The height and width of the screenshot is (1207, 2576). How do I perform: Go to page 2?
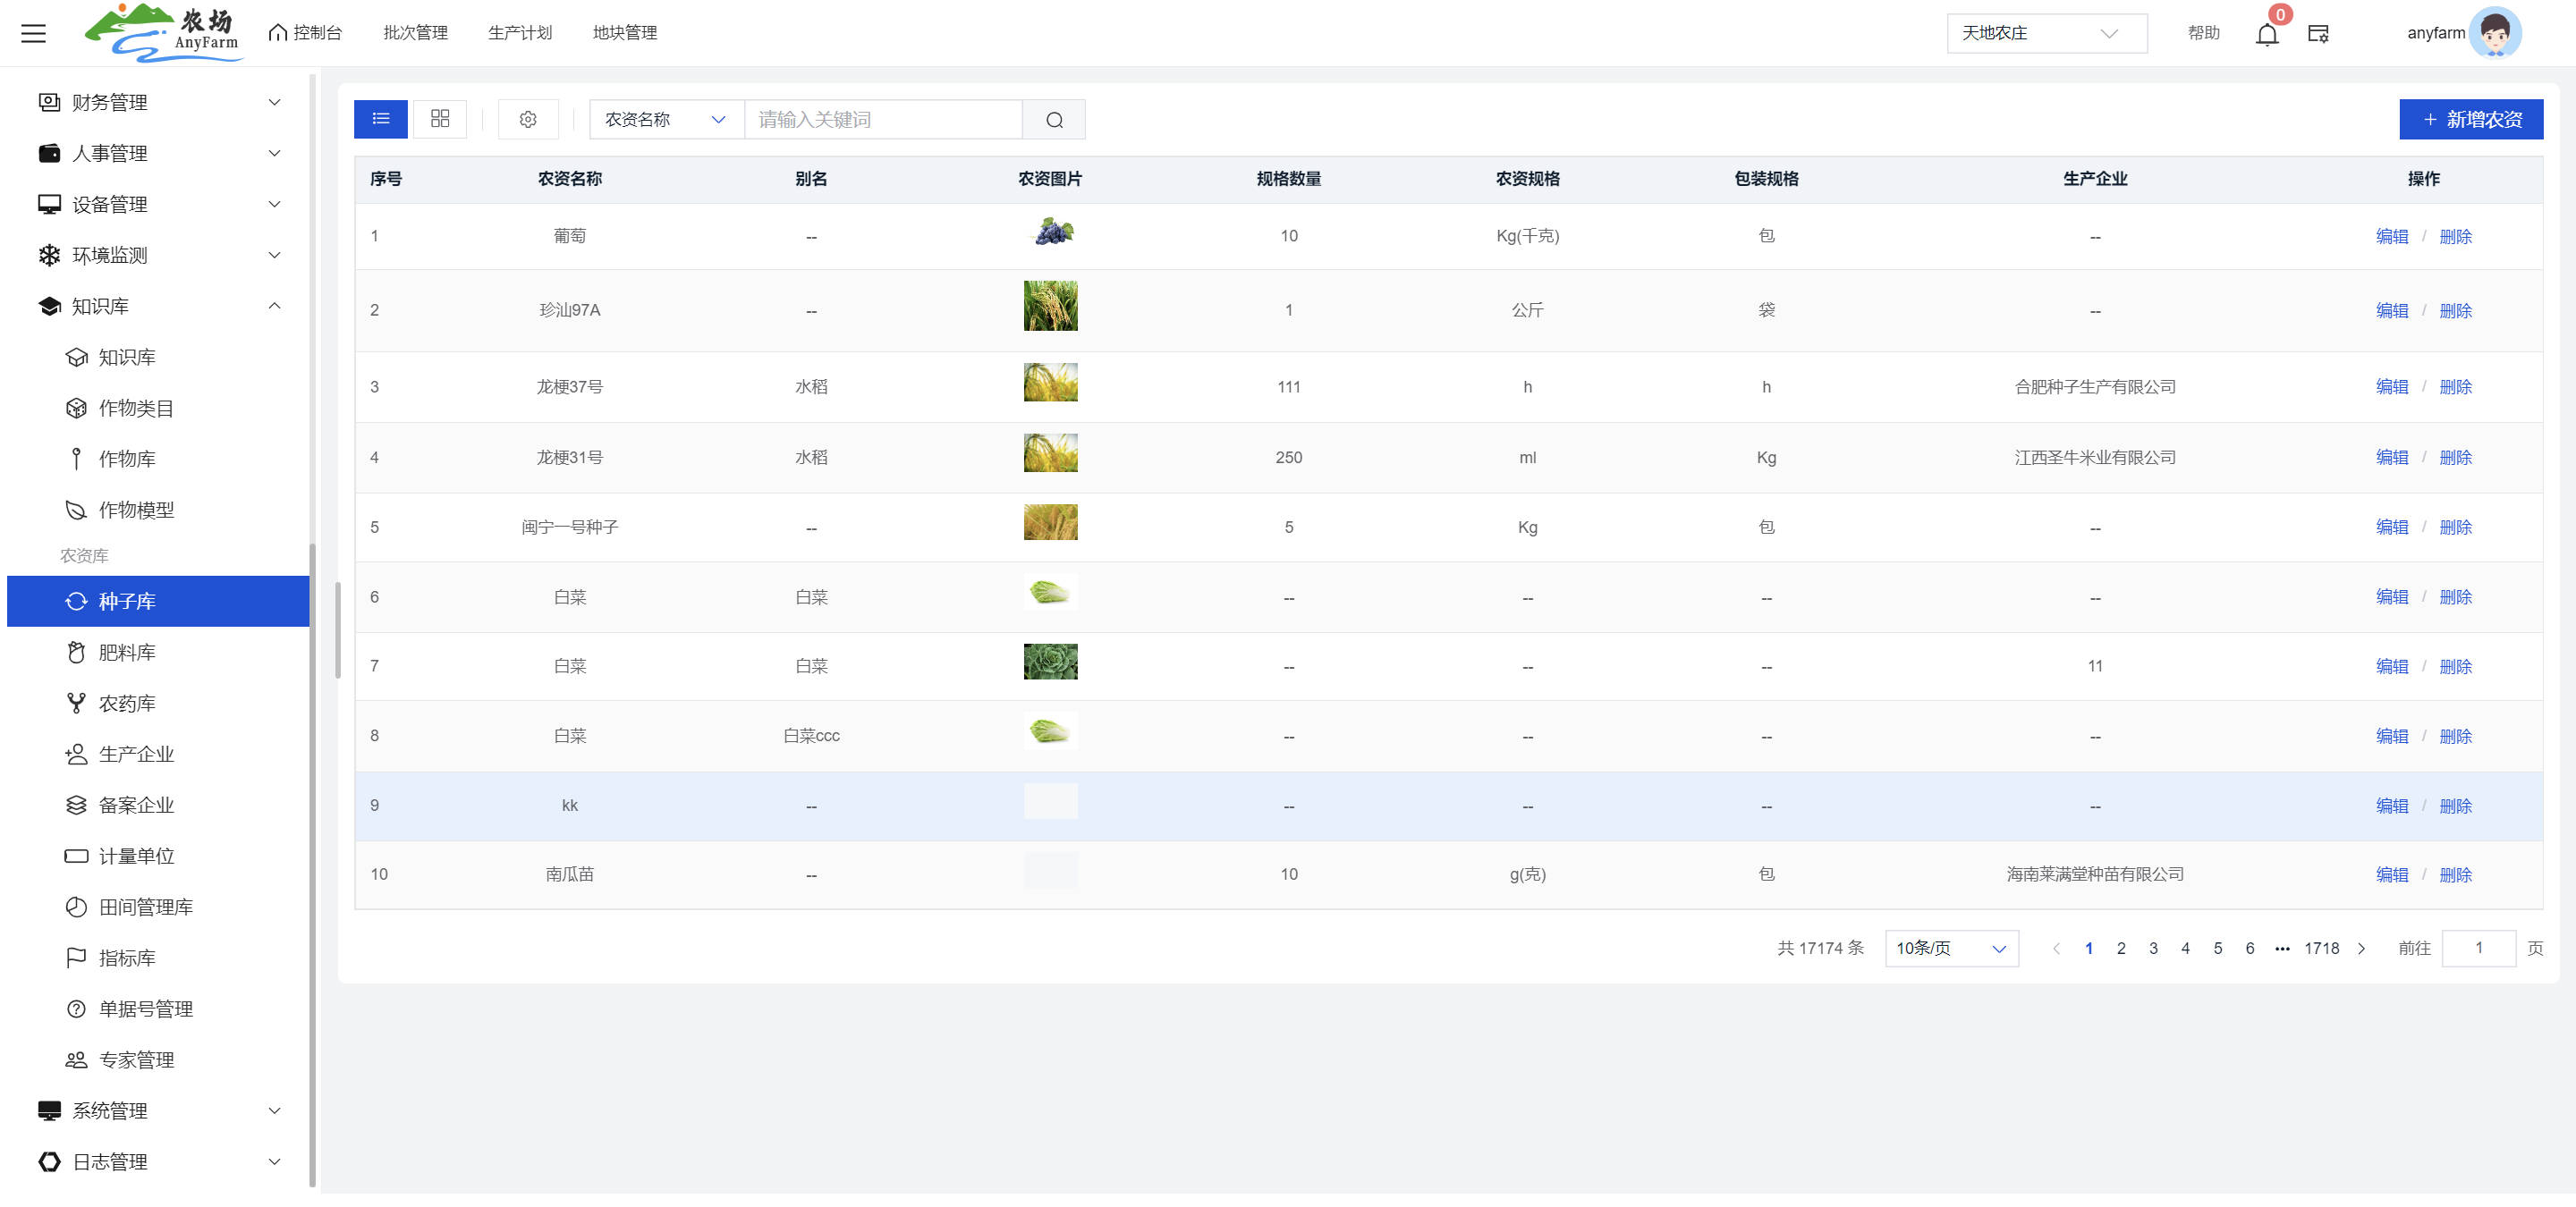2120,949
